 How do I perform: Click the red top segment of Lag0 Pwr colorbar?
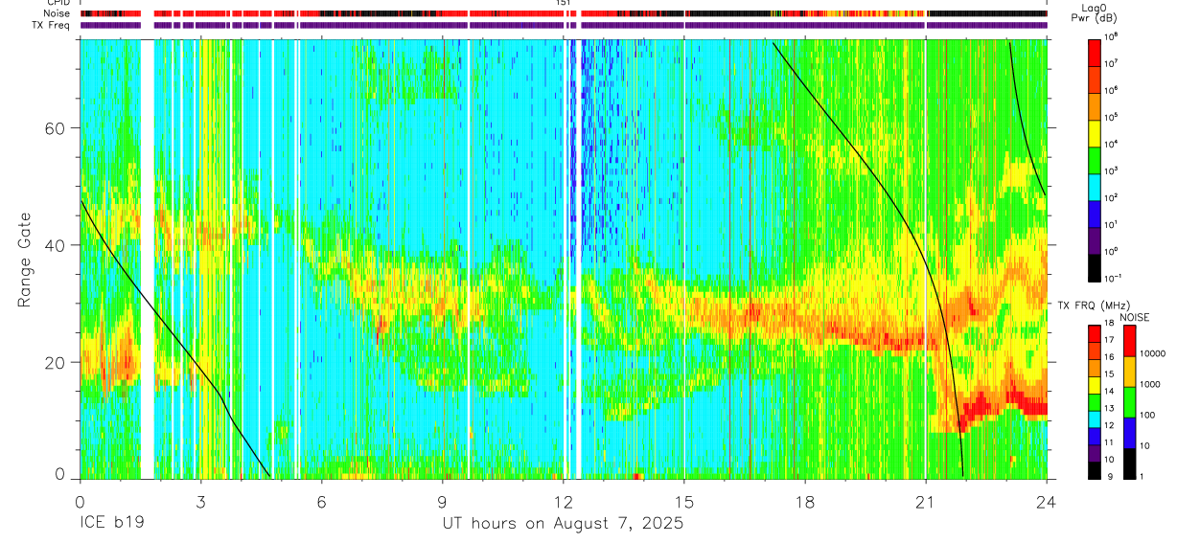[1095, 51]
